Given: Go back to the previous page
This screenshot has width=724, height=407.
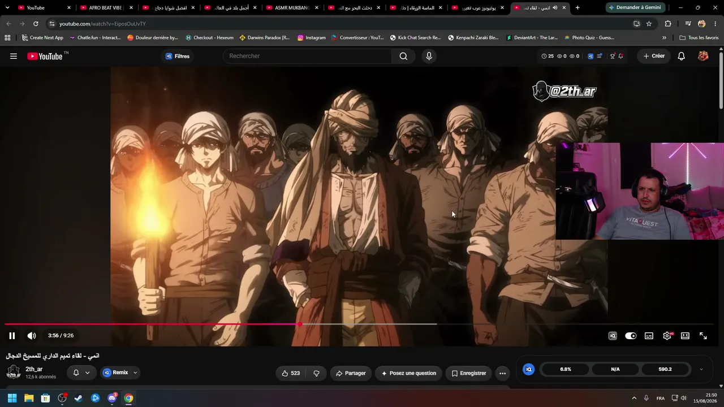Looking at the screenshot, I should [8, 24].
